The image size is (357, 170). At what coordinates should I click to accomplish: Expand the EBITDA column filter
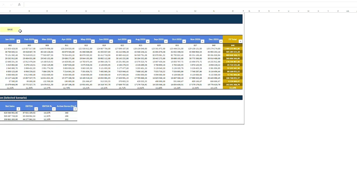[x=36, y=109]
